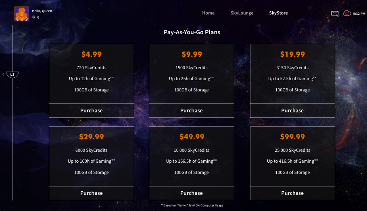Select the SkyStore tab
The image size is (367, 211).
coord(278,13)
